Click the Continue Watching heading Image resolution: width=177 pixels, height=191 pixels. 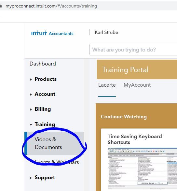(x=124, y=117)
